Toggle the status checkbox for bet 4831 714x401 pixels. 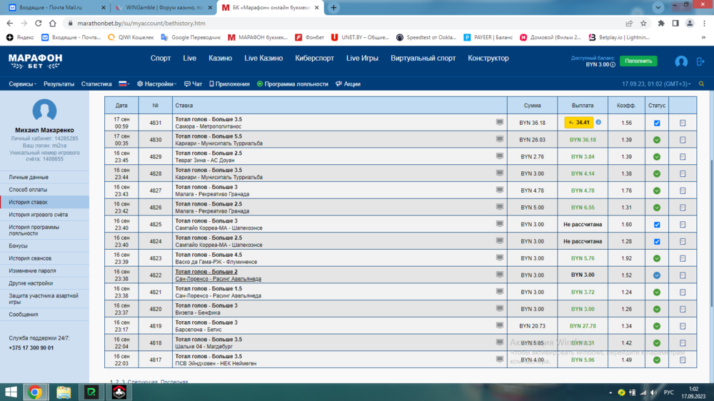coord(657,123)
